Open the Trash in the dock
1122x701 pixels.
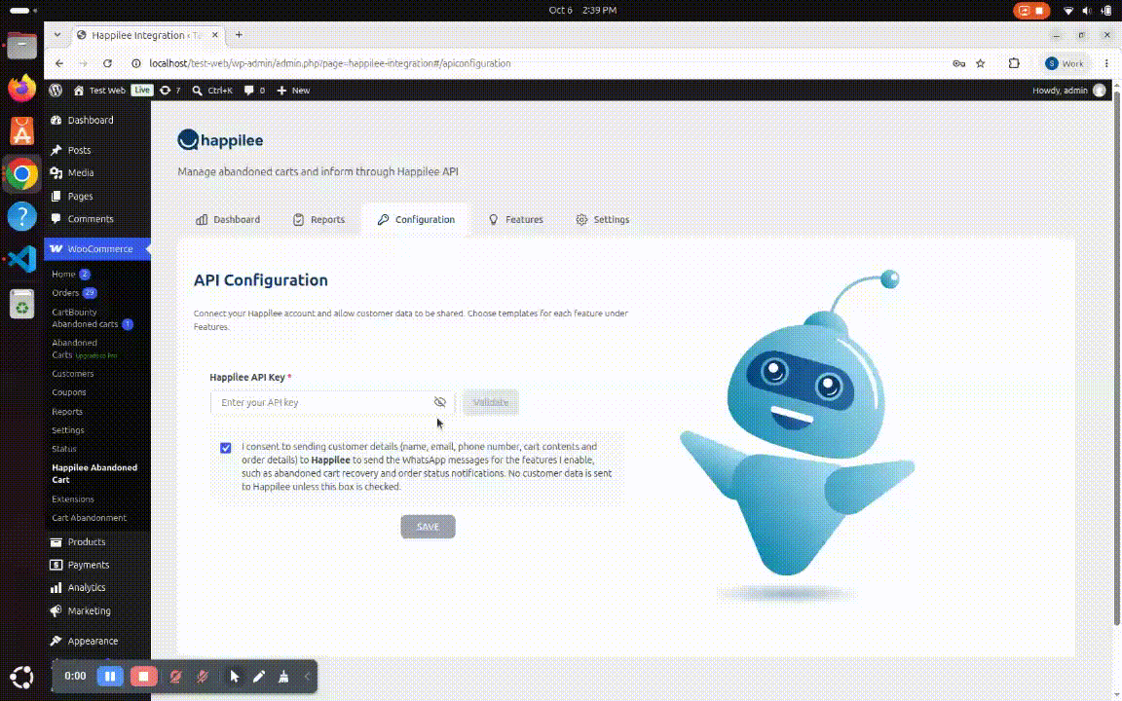[x=22, y=304]
